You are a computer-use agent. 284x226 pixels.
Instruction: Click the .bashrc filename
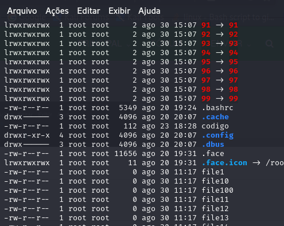coord(217,108)
